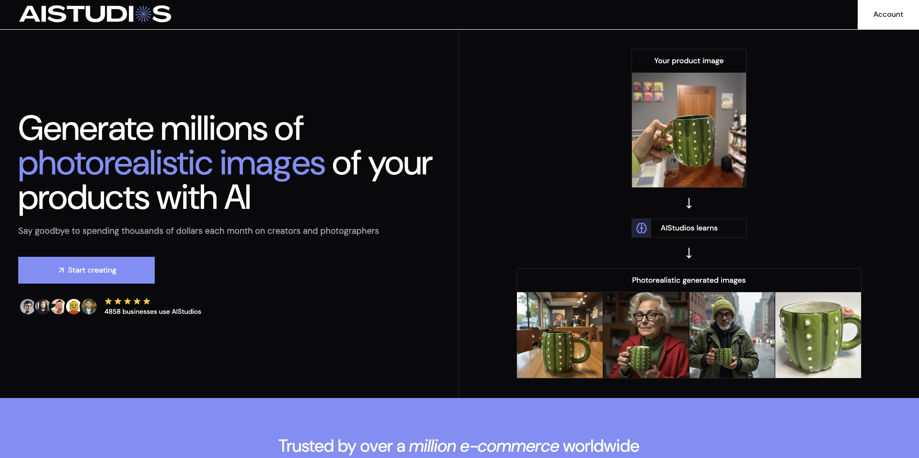Click the arrow icon inside Start creating
This screenshot has width=919, height=458.
61,270
